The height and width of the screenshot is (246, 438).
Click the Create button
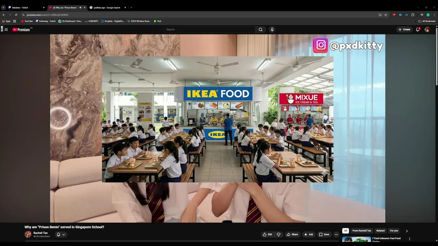(404, 29)
